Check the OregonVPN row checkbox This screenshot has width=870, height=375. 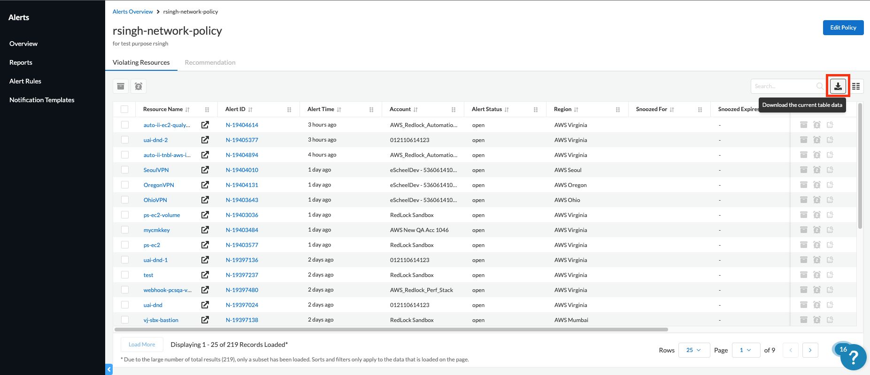[125, 185]
